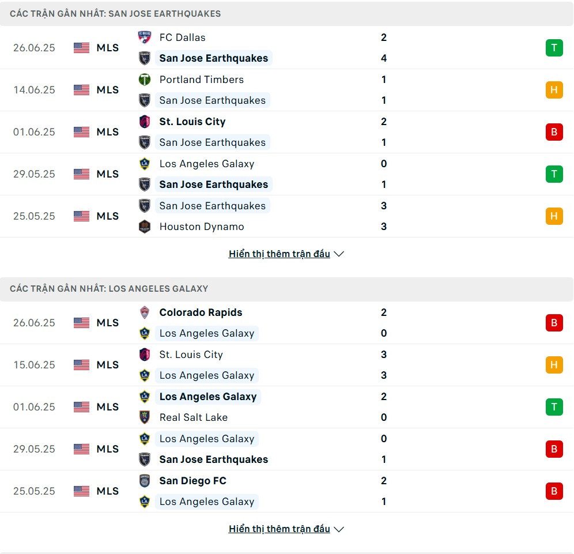Select the section header for Los Angeles Galaxy
This screenshot has height=554, width=574.
pyautogui.click(x=286, y=289)
